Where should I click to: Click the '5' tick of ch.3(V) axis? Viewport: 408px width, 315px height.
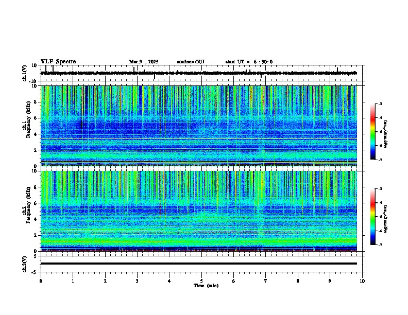36,256
